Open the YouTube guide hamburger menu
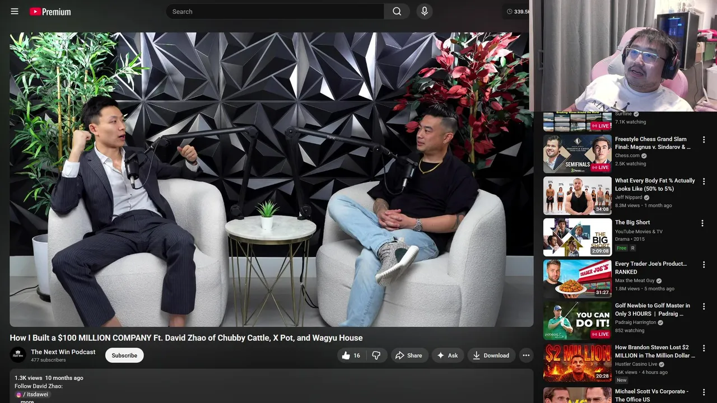 [x=15, y=11]
